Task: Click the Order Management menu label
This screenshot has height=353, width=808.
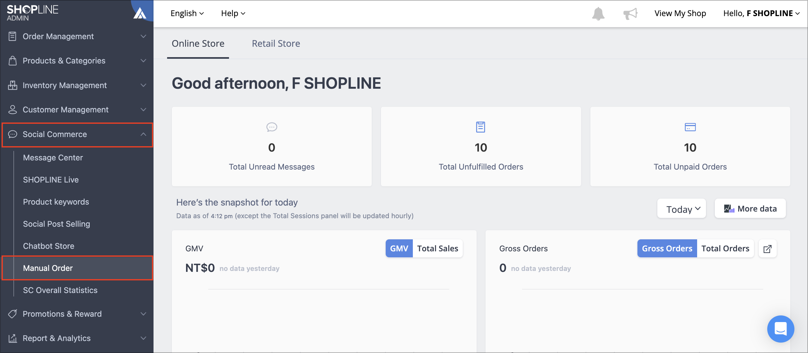Action: 58,36
